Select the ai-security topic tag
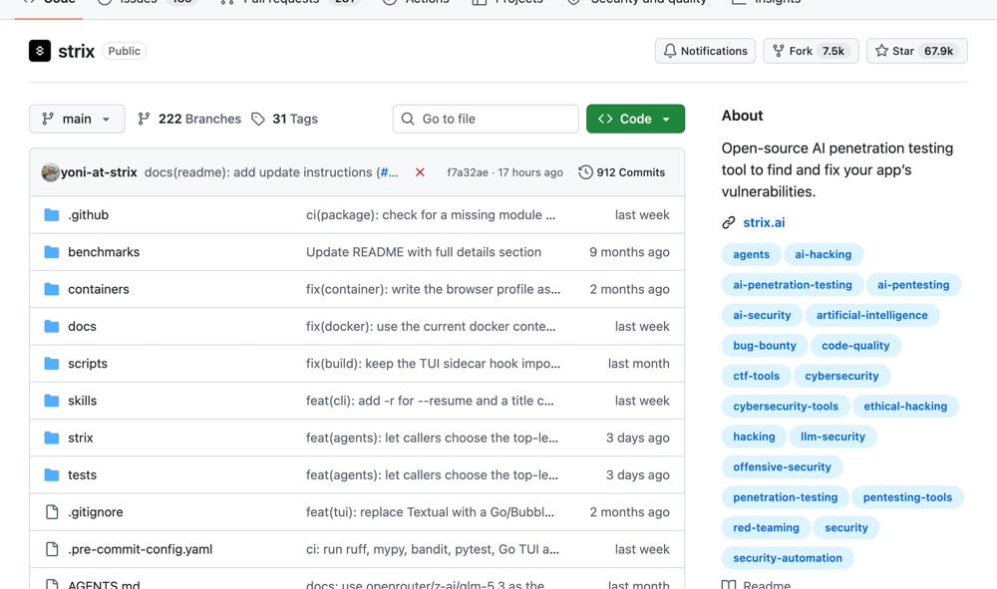 tap(762, 315)
